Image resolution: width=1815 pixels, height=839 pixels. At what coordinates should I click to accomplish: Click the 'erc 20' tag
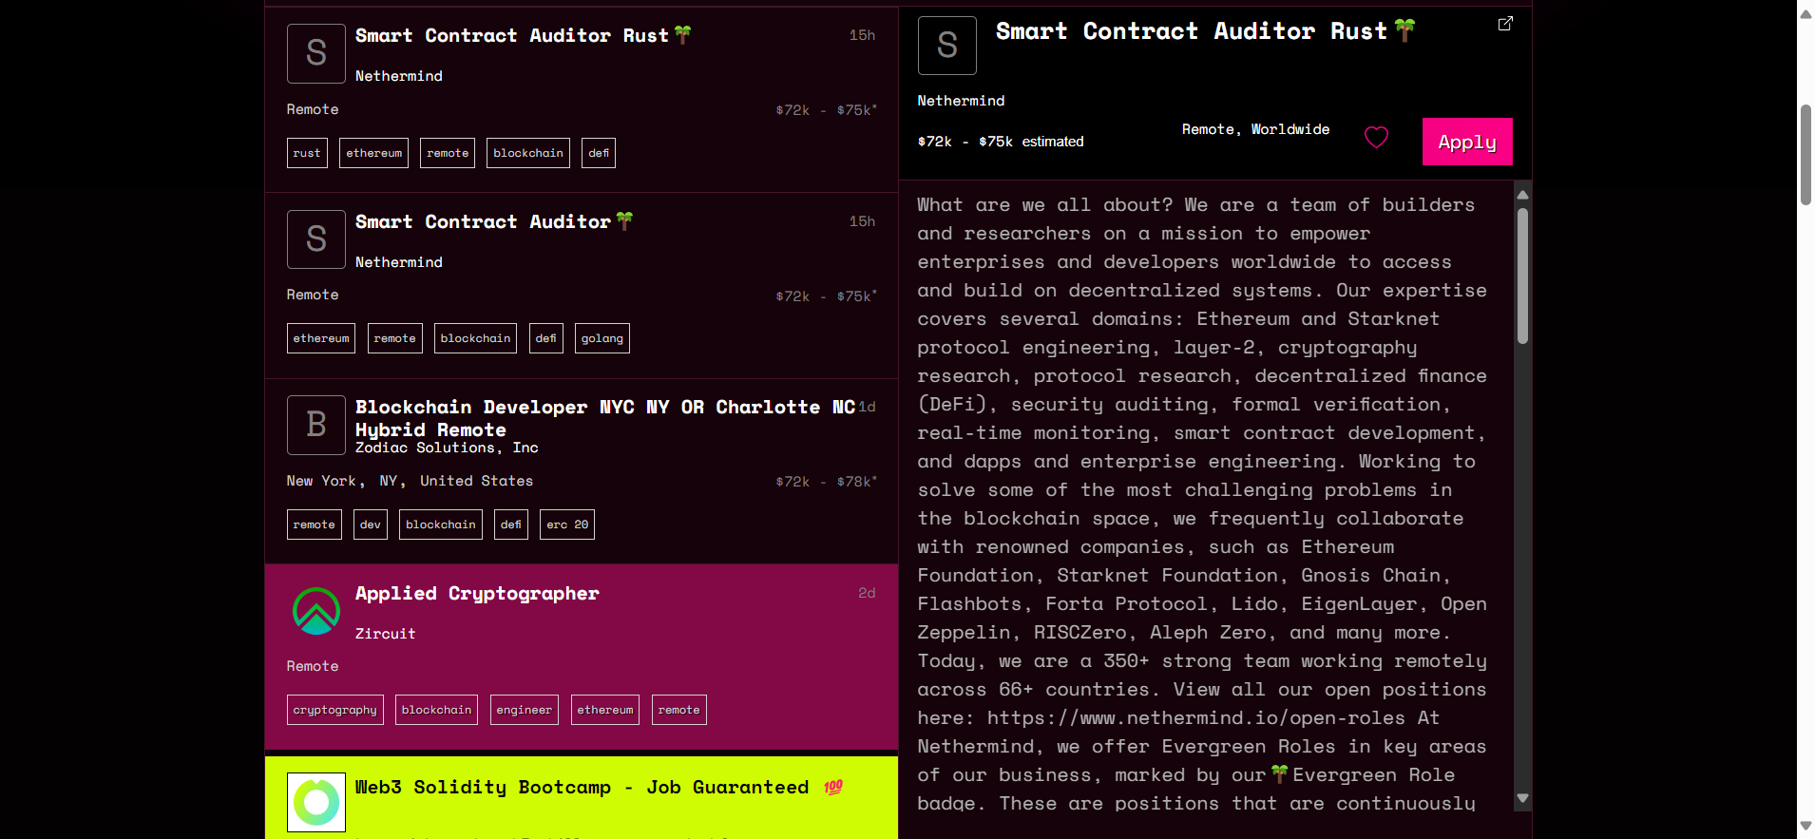point(566,524)
